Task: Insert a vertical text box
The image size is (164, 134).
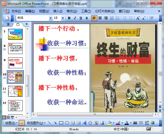Action: pos(78,123)
